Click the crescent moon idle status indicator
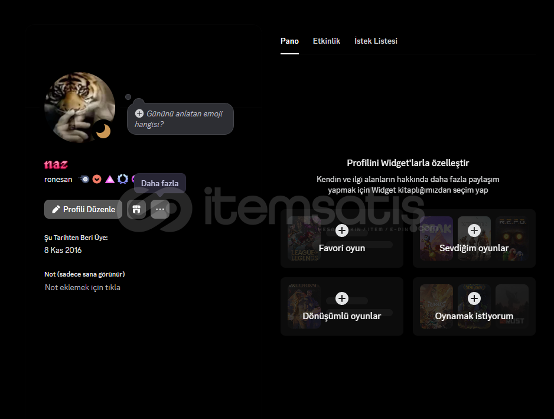The height and width of the screenshot is (419, 554). tap(103, 130)
